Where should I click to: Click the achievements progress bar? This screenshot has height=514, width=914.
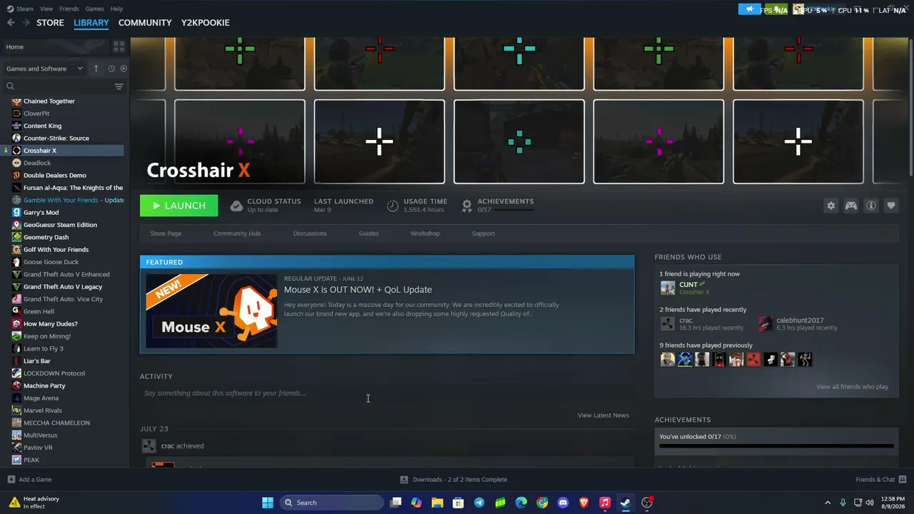[776, 446]
